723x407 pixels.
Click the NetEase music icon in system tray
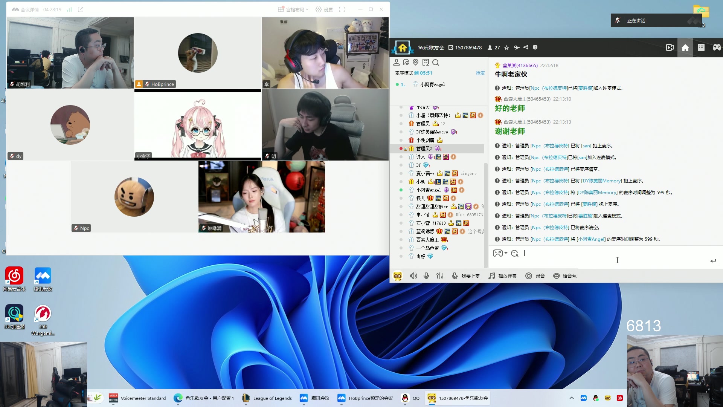(620, 398)
